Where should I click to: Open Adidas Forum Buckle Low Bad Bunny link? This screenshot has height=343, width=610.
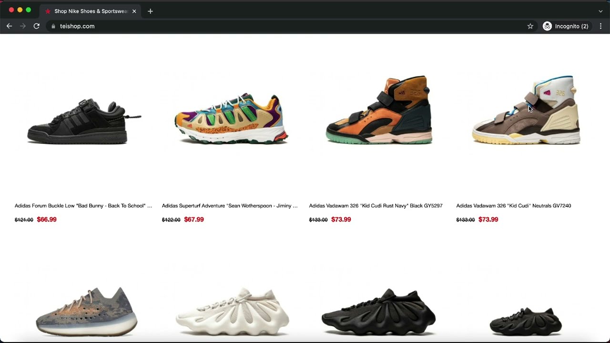[83, 206]
